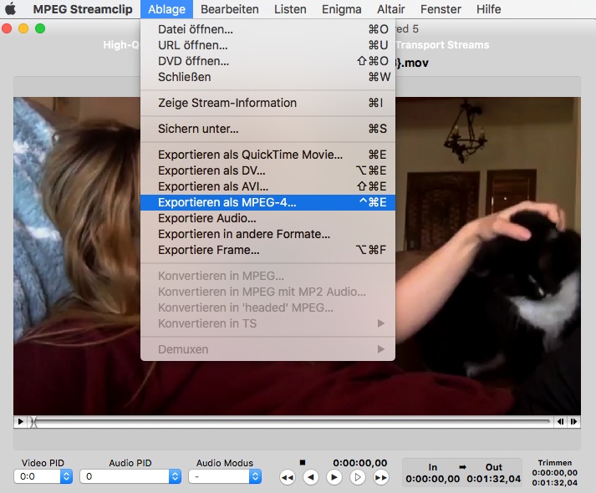Open the Altair menu
Image resolution: width=596 pixels, height=493 pixels.
coord(390,8)
